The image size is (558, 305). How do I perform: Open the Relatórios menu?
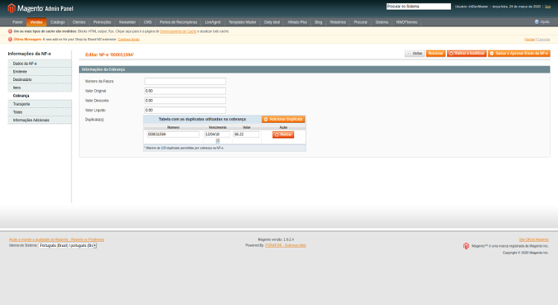click(x=338, y=22)
